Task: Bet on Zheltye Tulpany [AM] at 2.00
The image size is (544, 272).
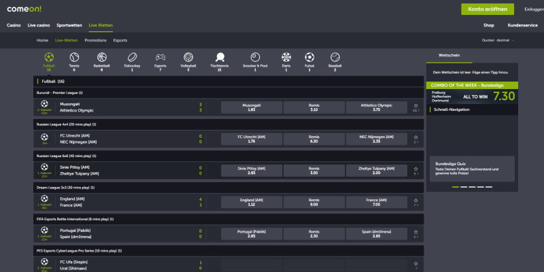Action: (x=377, y=171)
